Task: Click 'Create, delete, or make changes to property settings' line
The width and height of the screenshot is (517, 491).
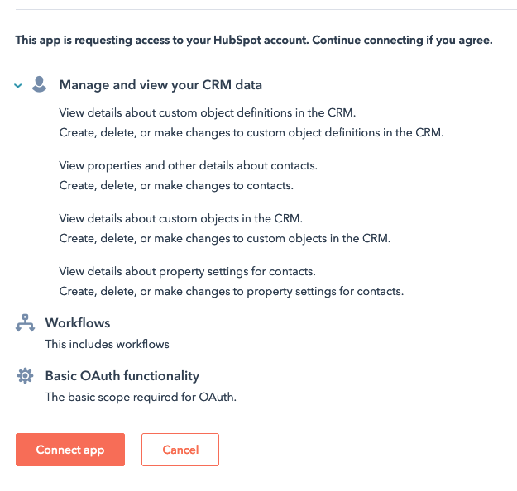Action: pos(232,291)
